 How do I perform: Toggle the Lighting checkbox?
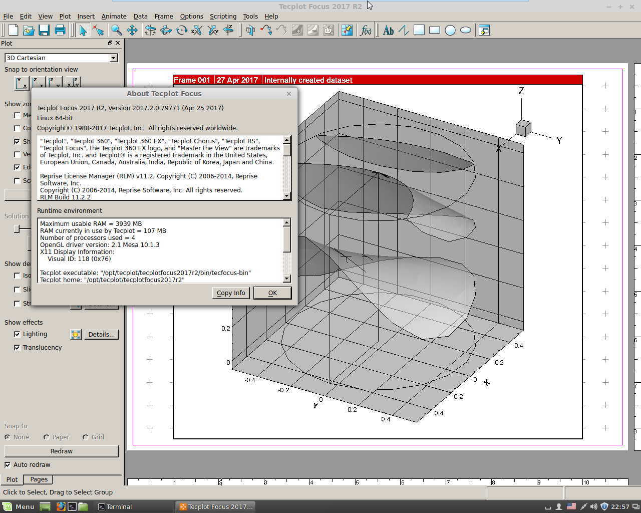click(17, 334)
